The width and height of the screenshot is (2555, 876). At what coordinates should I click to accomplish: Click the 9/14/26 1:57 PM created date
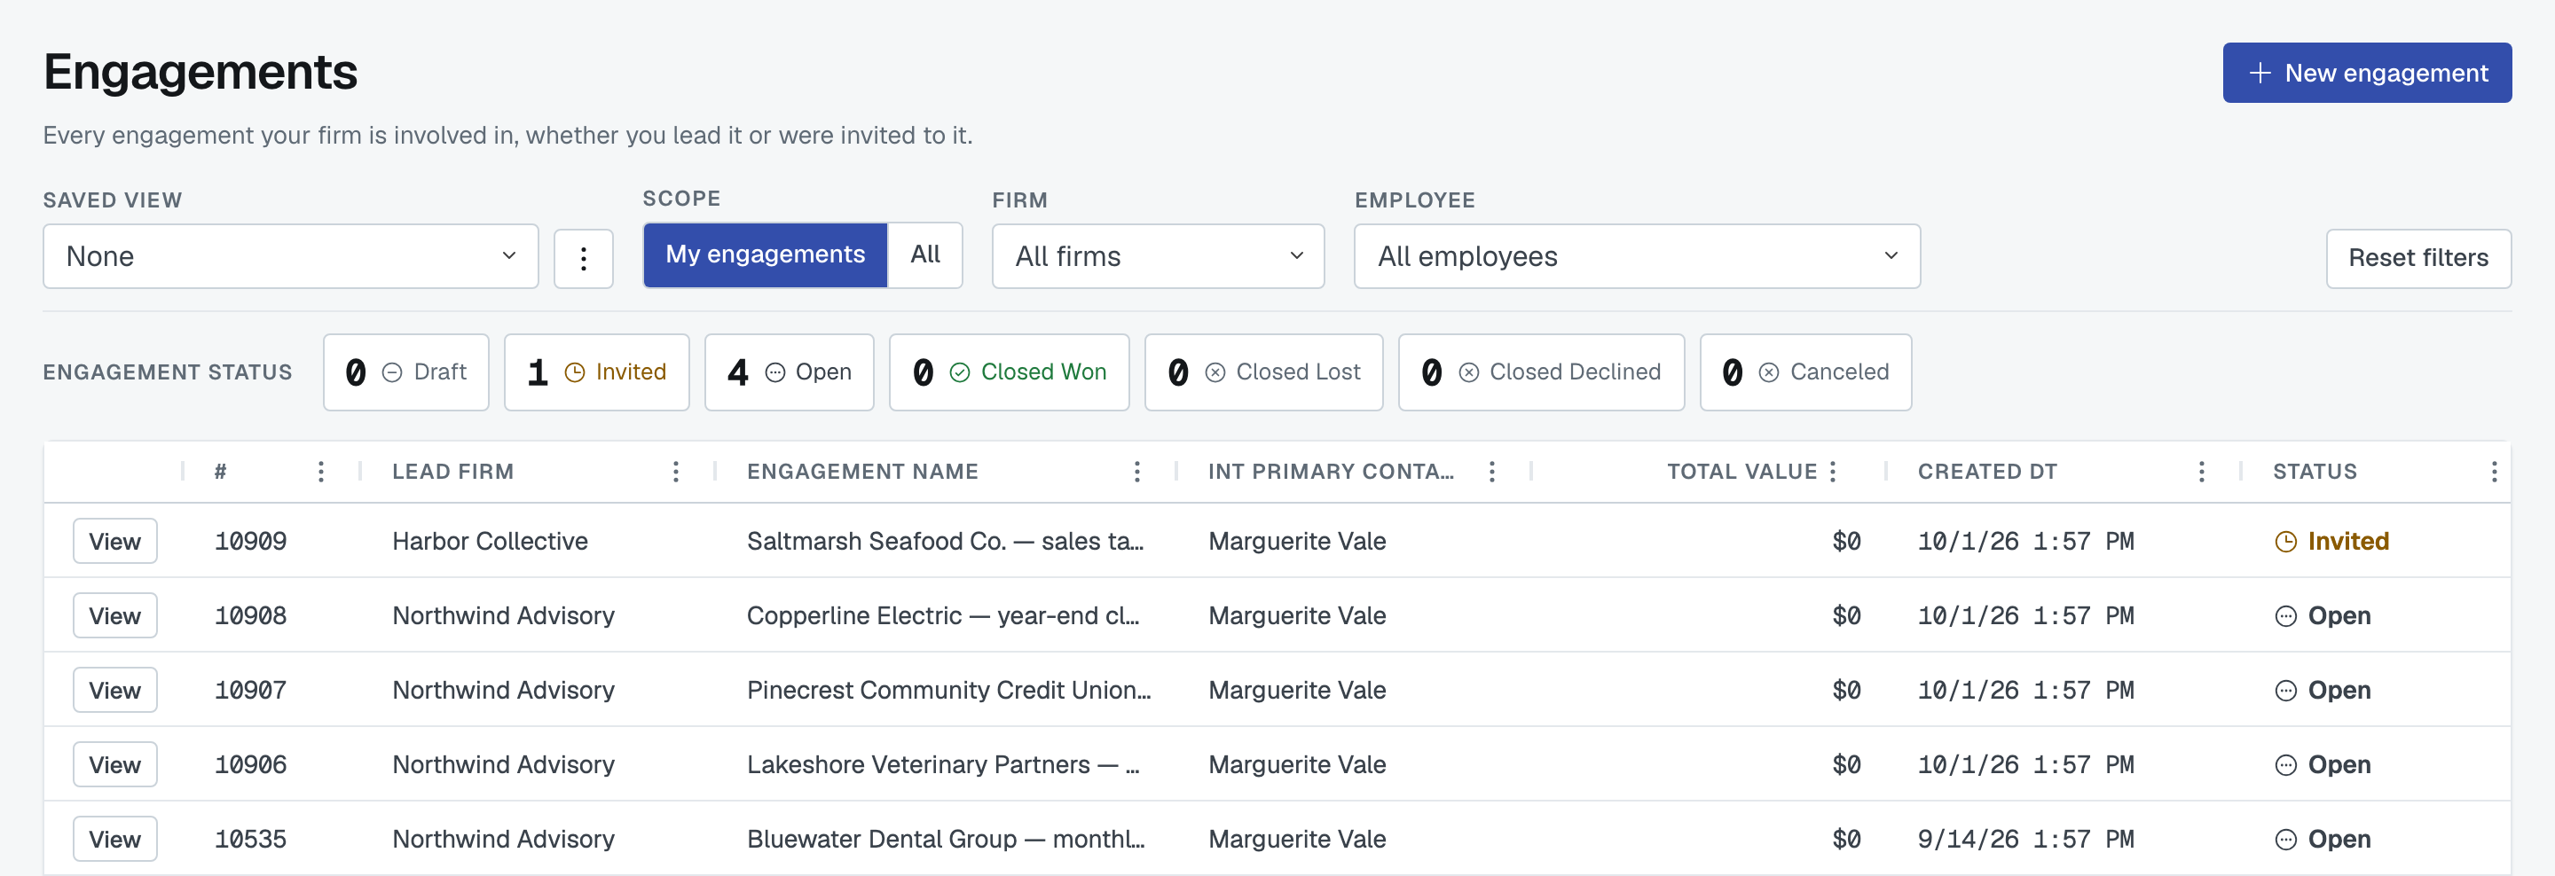point(2025,840)
